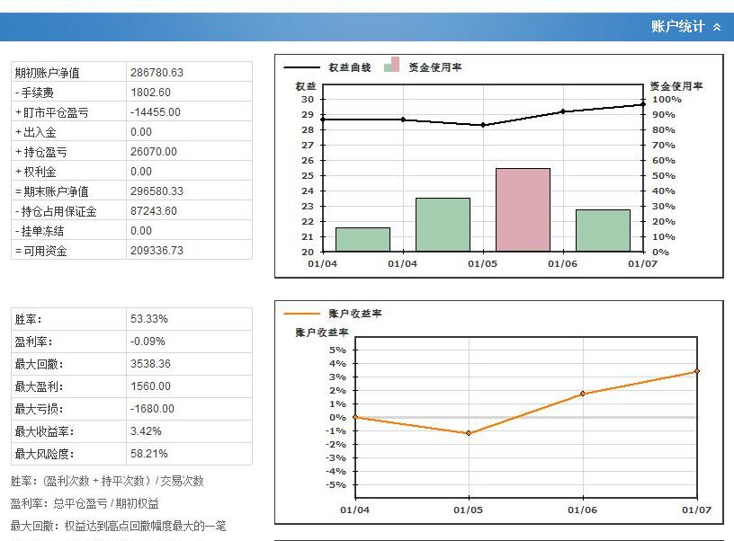Click the orange return point at 01/05
The height and width of the screenshot is (541, 734).
(469, 433)
